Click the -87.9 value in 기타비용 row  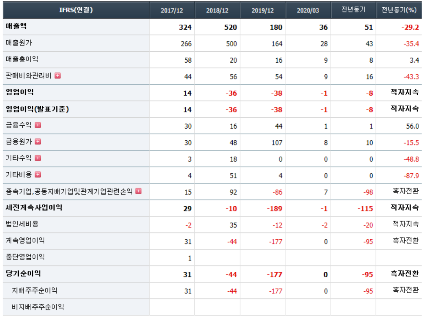coord(412,176)
